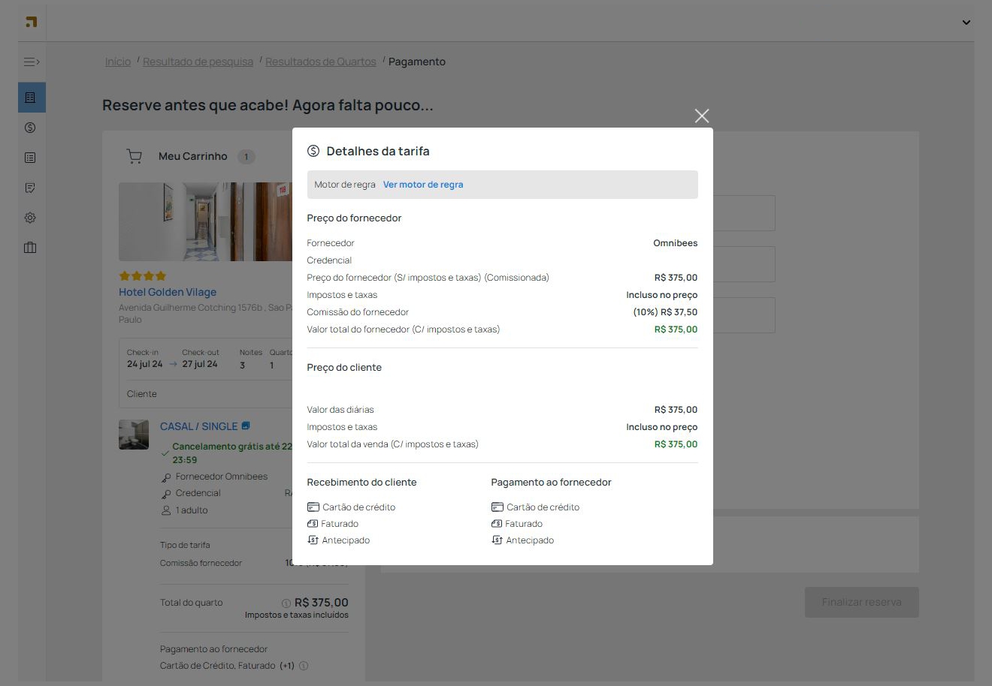Open the settings gear sidebar icon

click(x=31, y=218)
